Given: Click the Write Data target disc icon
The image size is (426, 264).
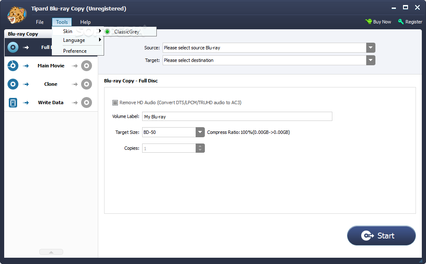Looking at the screenshot, I should pyautogui.click(x=87, y=103).
